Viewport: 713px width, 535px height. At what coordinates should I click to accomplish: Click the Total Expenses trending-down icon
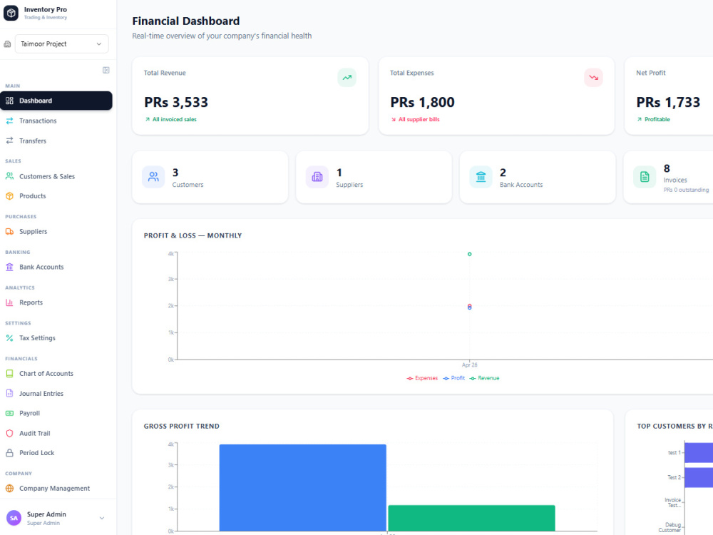pos(593,77)
